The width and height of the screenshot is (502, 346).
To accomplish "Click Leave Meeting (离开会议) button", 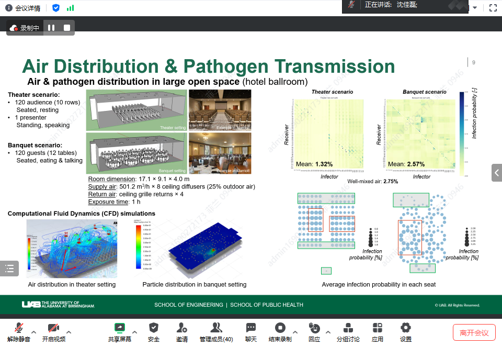I will (x=474, y=332).
